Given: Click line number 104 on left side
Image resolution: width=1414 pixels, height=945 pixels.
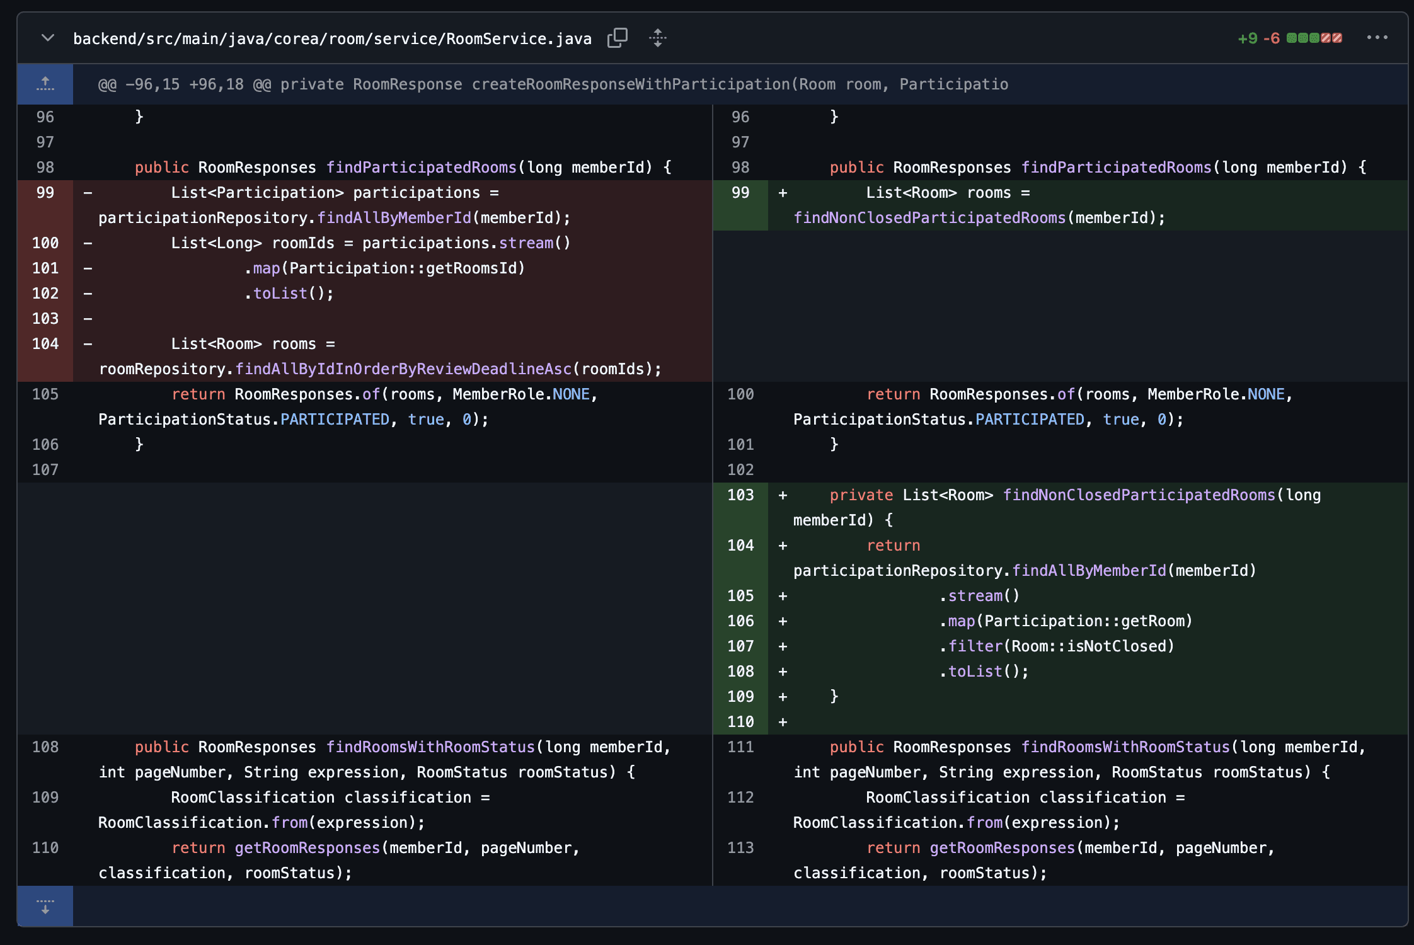Looking at the screenshot, I should [45, 344].
